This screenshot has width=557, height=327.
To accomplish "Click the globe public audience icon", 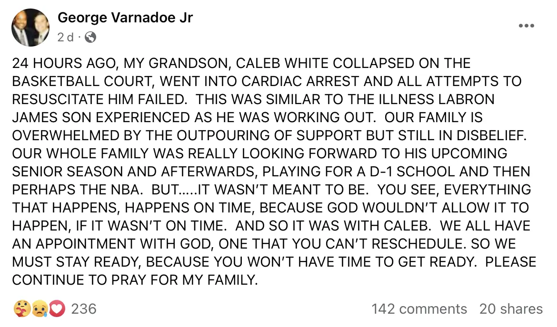I will click(x=90, y=37).
